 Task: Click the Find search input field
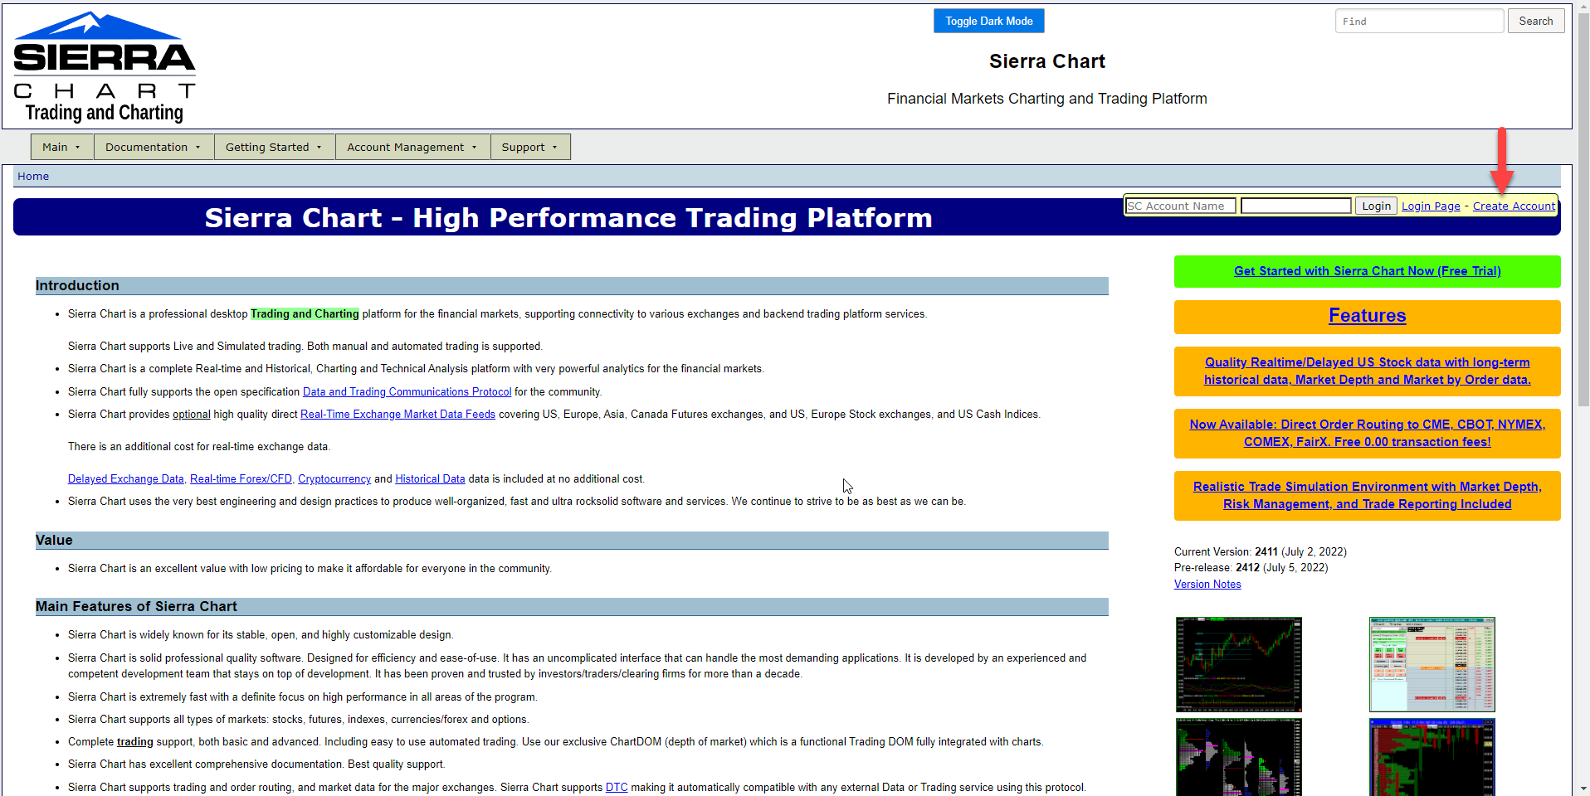[x=1418, y=22]
